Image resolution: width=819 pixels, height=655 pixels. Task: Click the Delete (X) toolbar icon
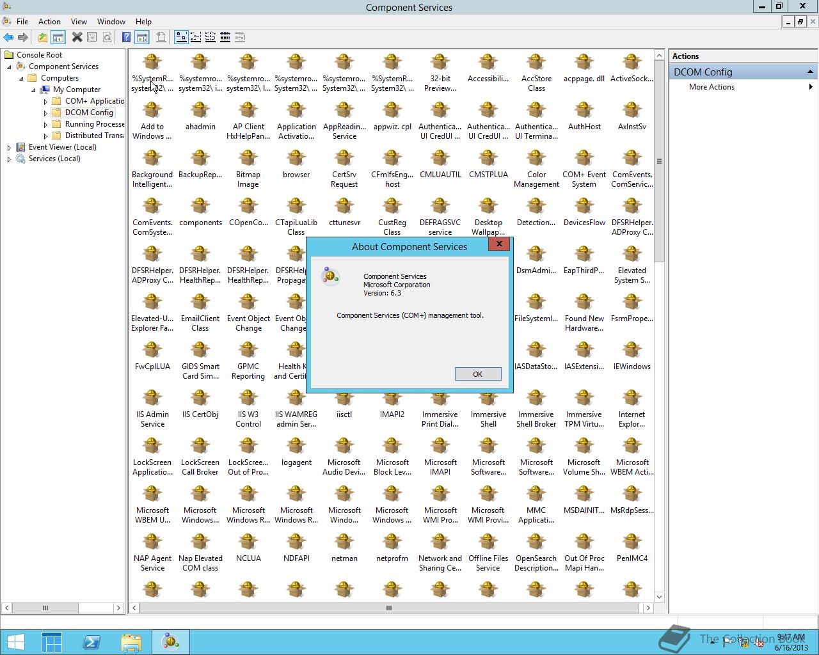point(77,37)
